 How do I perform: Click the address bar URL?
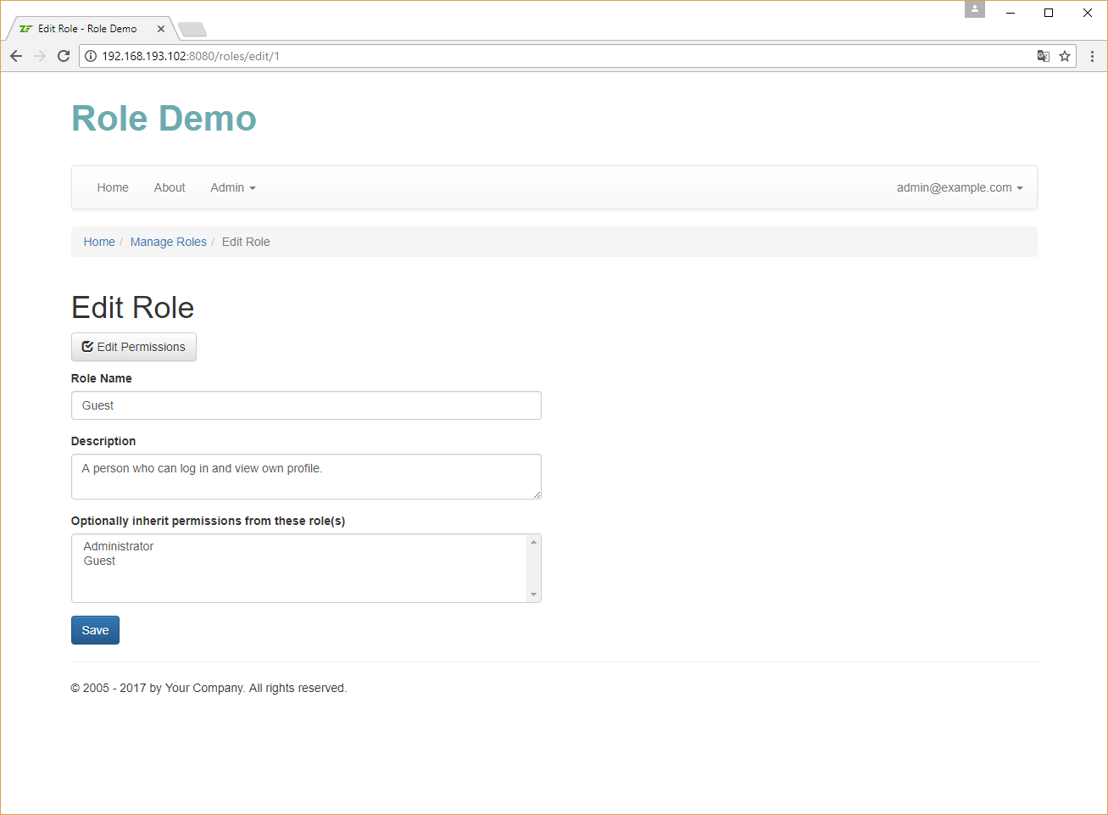pos(191,56)
